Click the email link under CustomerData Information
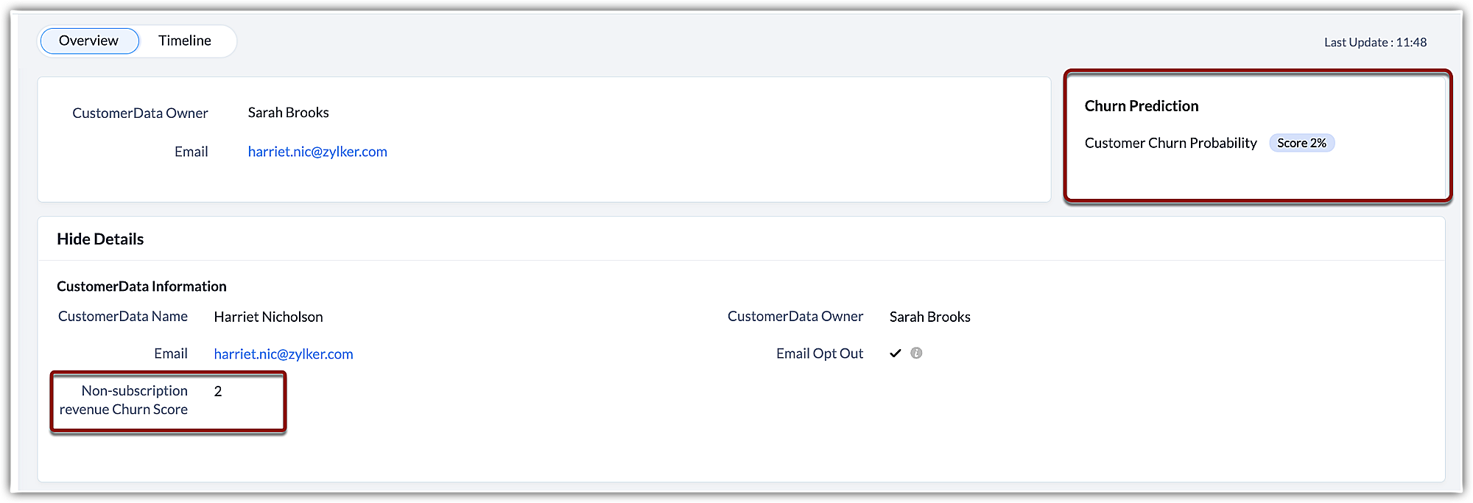 tap(284, 354)
